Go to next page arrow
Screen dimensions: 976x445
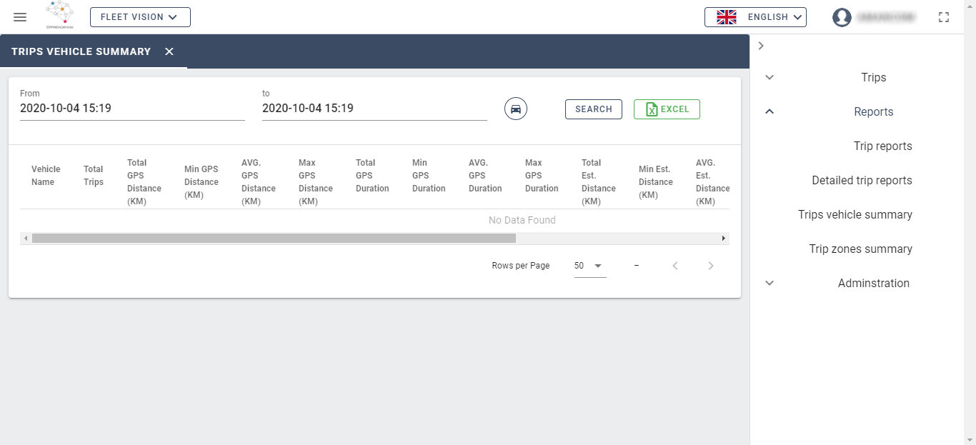coord(711,266)
